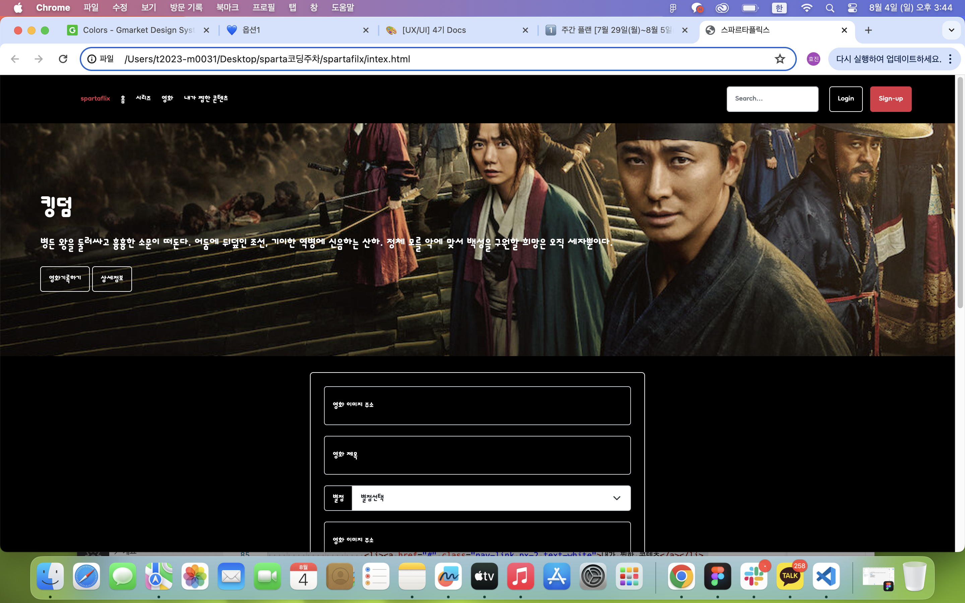
Task: Close the 스파르타플릭스 tab
Action: click(844, 30)
